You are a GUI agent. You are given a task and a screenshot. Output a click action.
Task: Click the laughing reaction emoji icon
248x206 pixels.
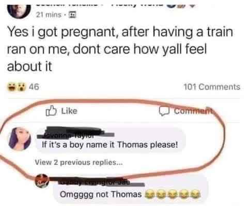click(11, 87)
